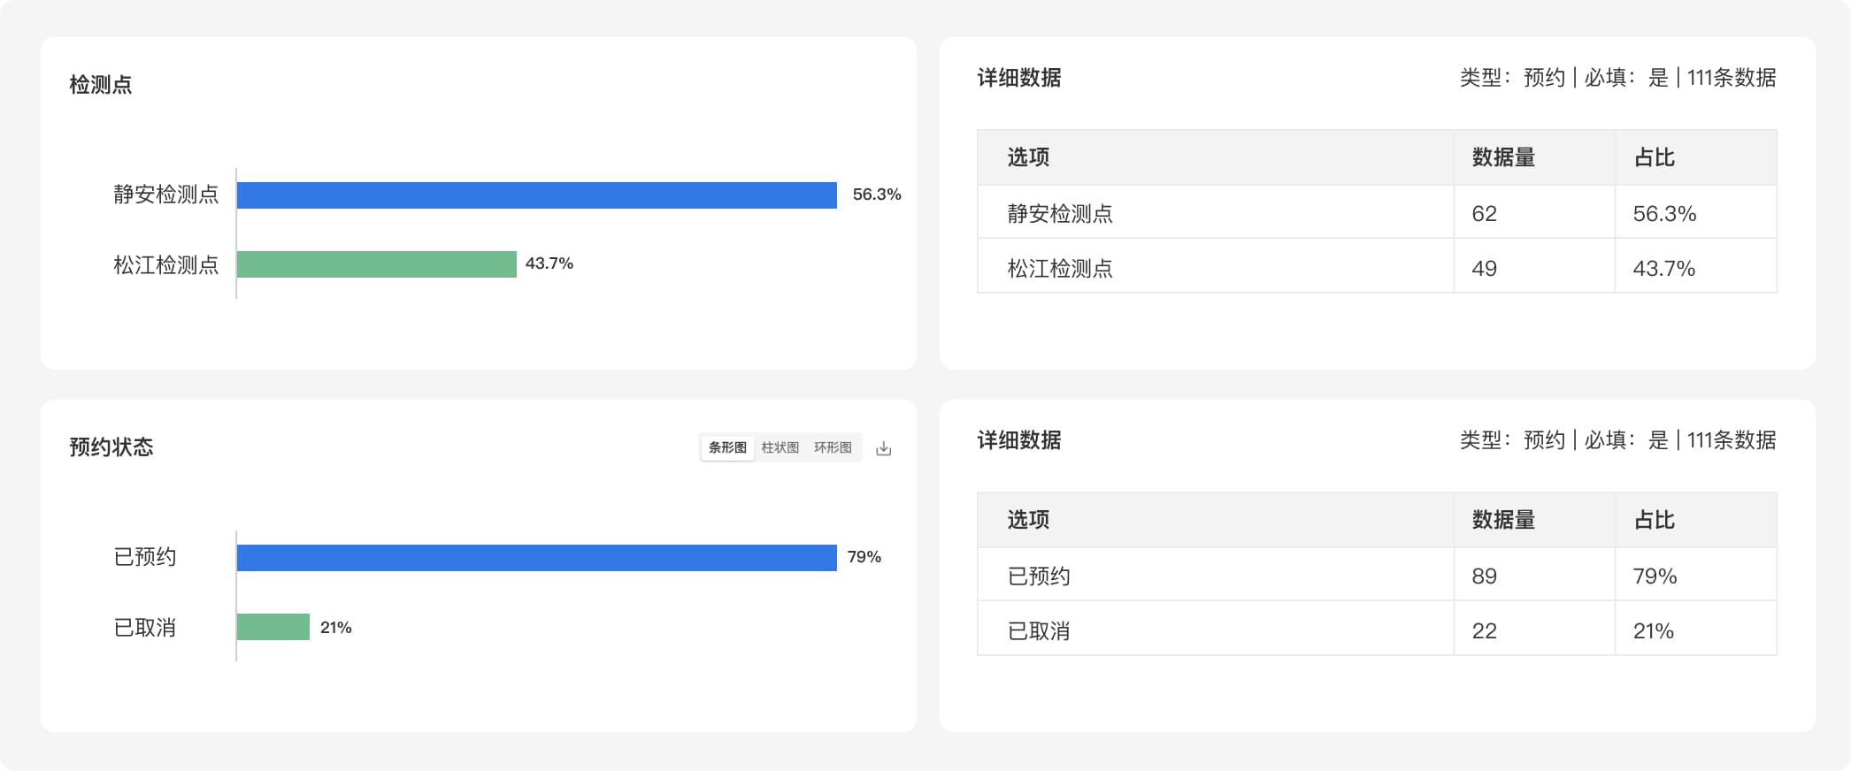This screenshot has height=771, width=1851.
Task: Select the 静安检测点 table row
Action: pyautogui.click(x=1377, y=212)
